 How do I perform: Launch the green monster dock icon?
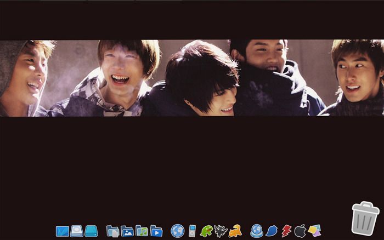point(206,231)
